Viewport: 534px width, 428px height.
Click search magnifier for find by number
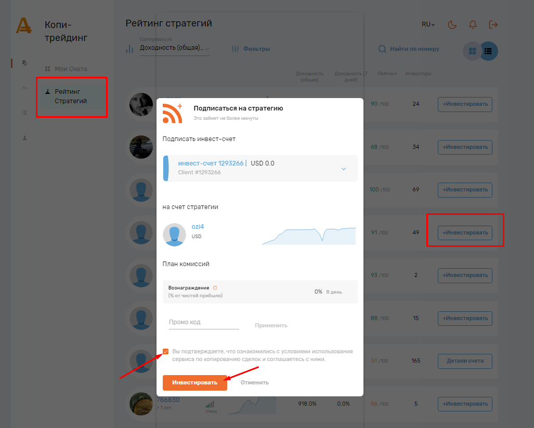click(x=382, y=49)
